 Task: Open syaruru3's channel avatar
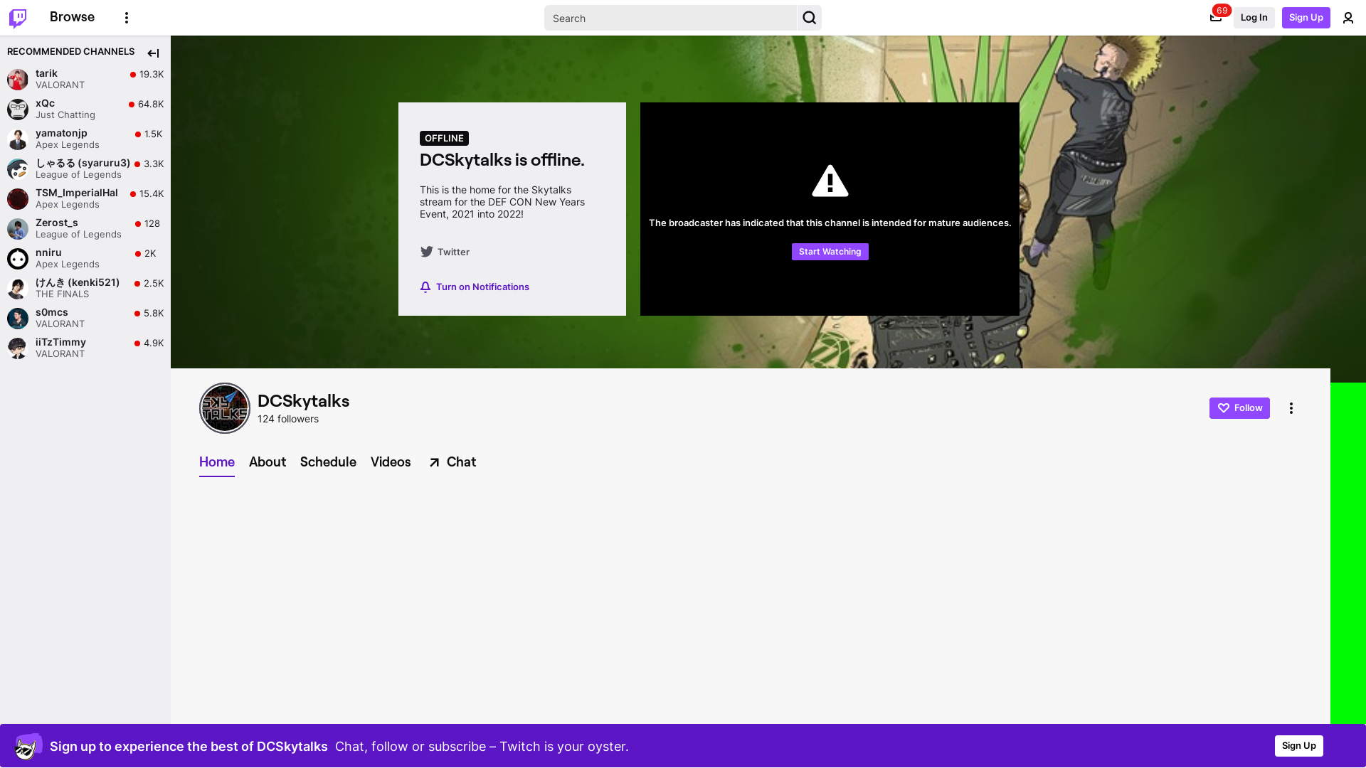(x=18, y=169)
